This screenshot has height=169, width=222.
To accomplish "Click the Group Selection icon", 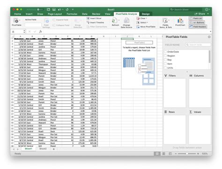I will pyautogui.click(x=77, y=21).
